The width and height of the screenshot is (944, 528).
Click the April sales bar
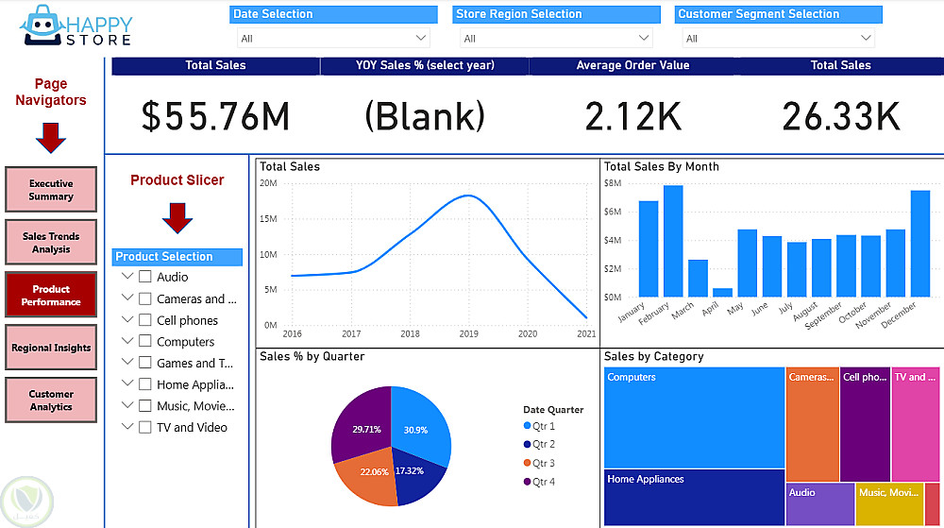click(x=722, y=293)
